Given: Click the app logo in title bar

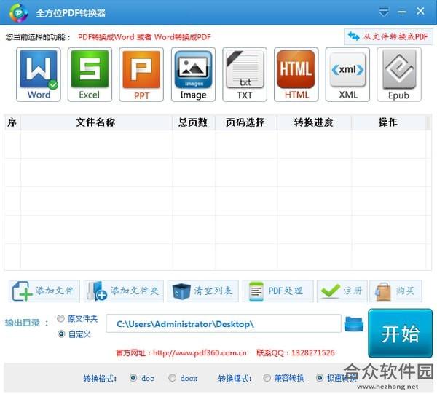Looking at the screenshot, I should coord(18,13).
